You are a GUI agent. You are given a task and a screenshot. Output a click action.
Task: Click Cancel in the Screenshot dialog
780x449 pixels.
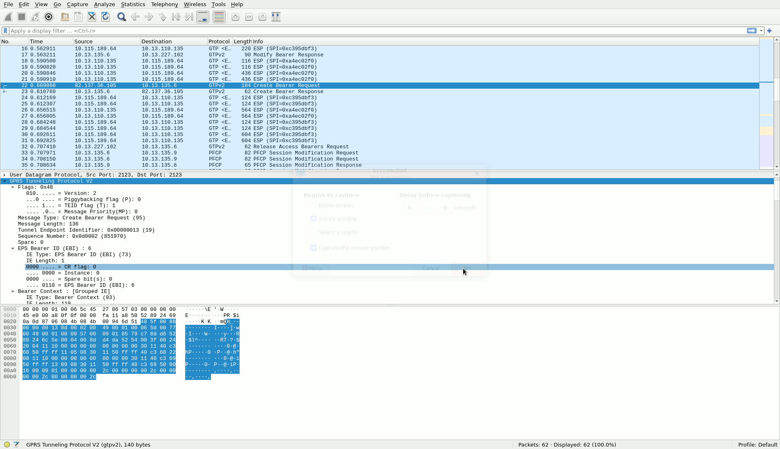431,268
